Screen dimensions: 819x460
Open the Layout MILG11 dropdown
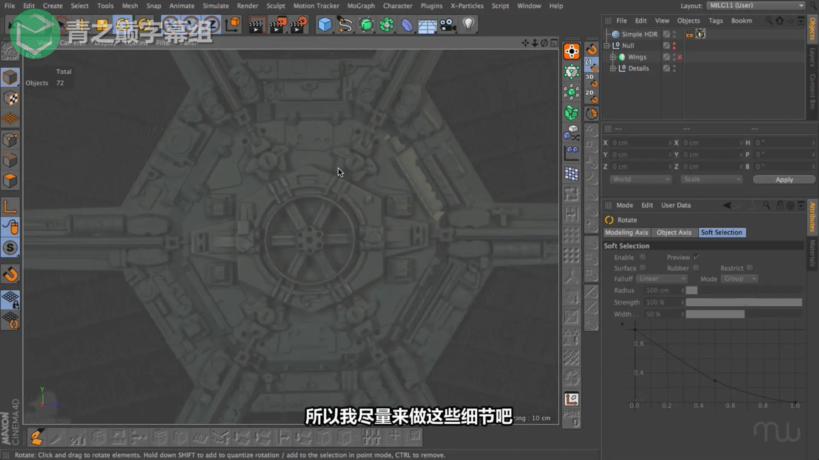(756, 6)
